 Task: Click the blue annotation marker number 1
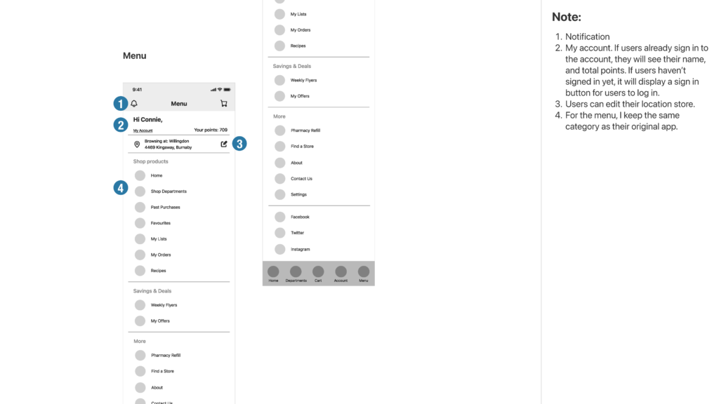(x=121, y=104)
